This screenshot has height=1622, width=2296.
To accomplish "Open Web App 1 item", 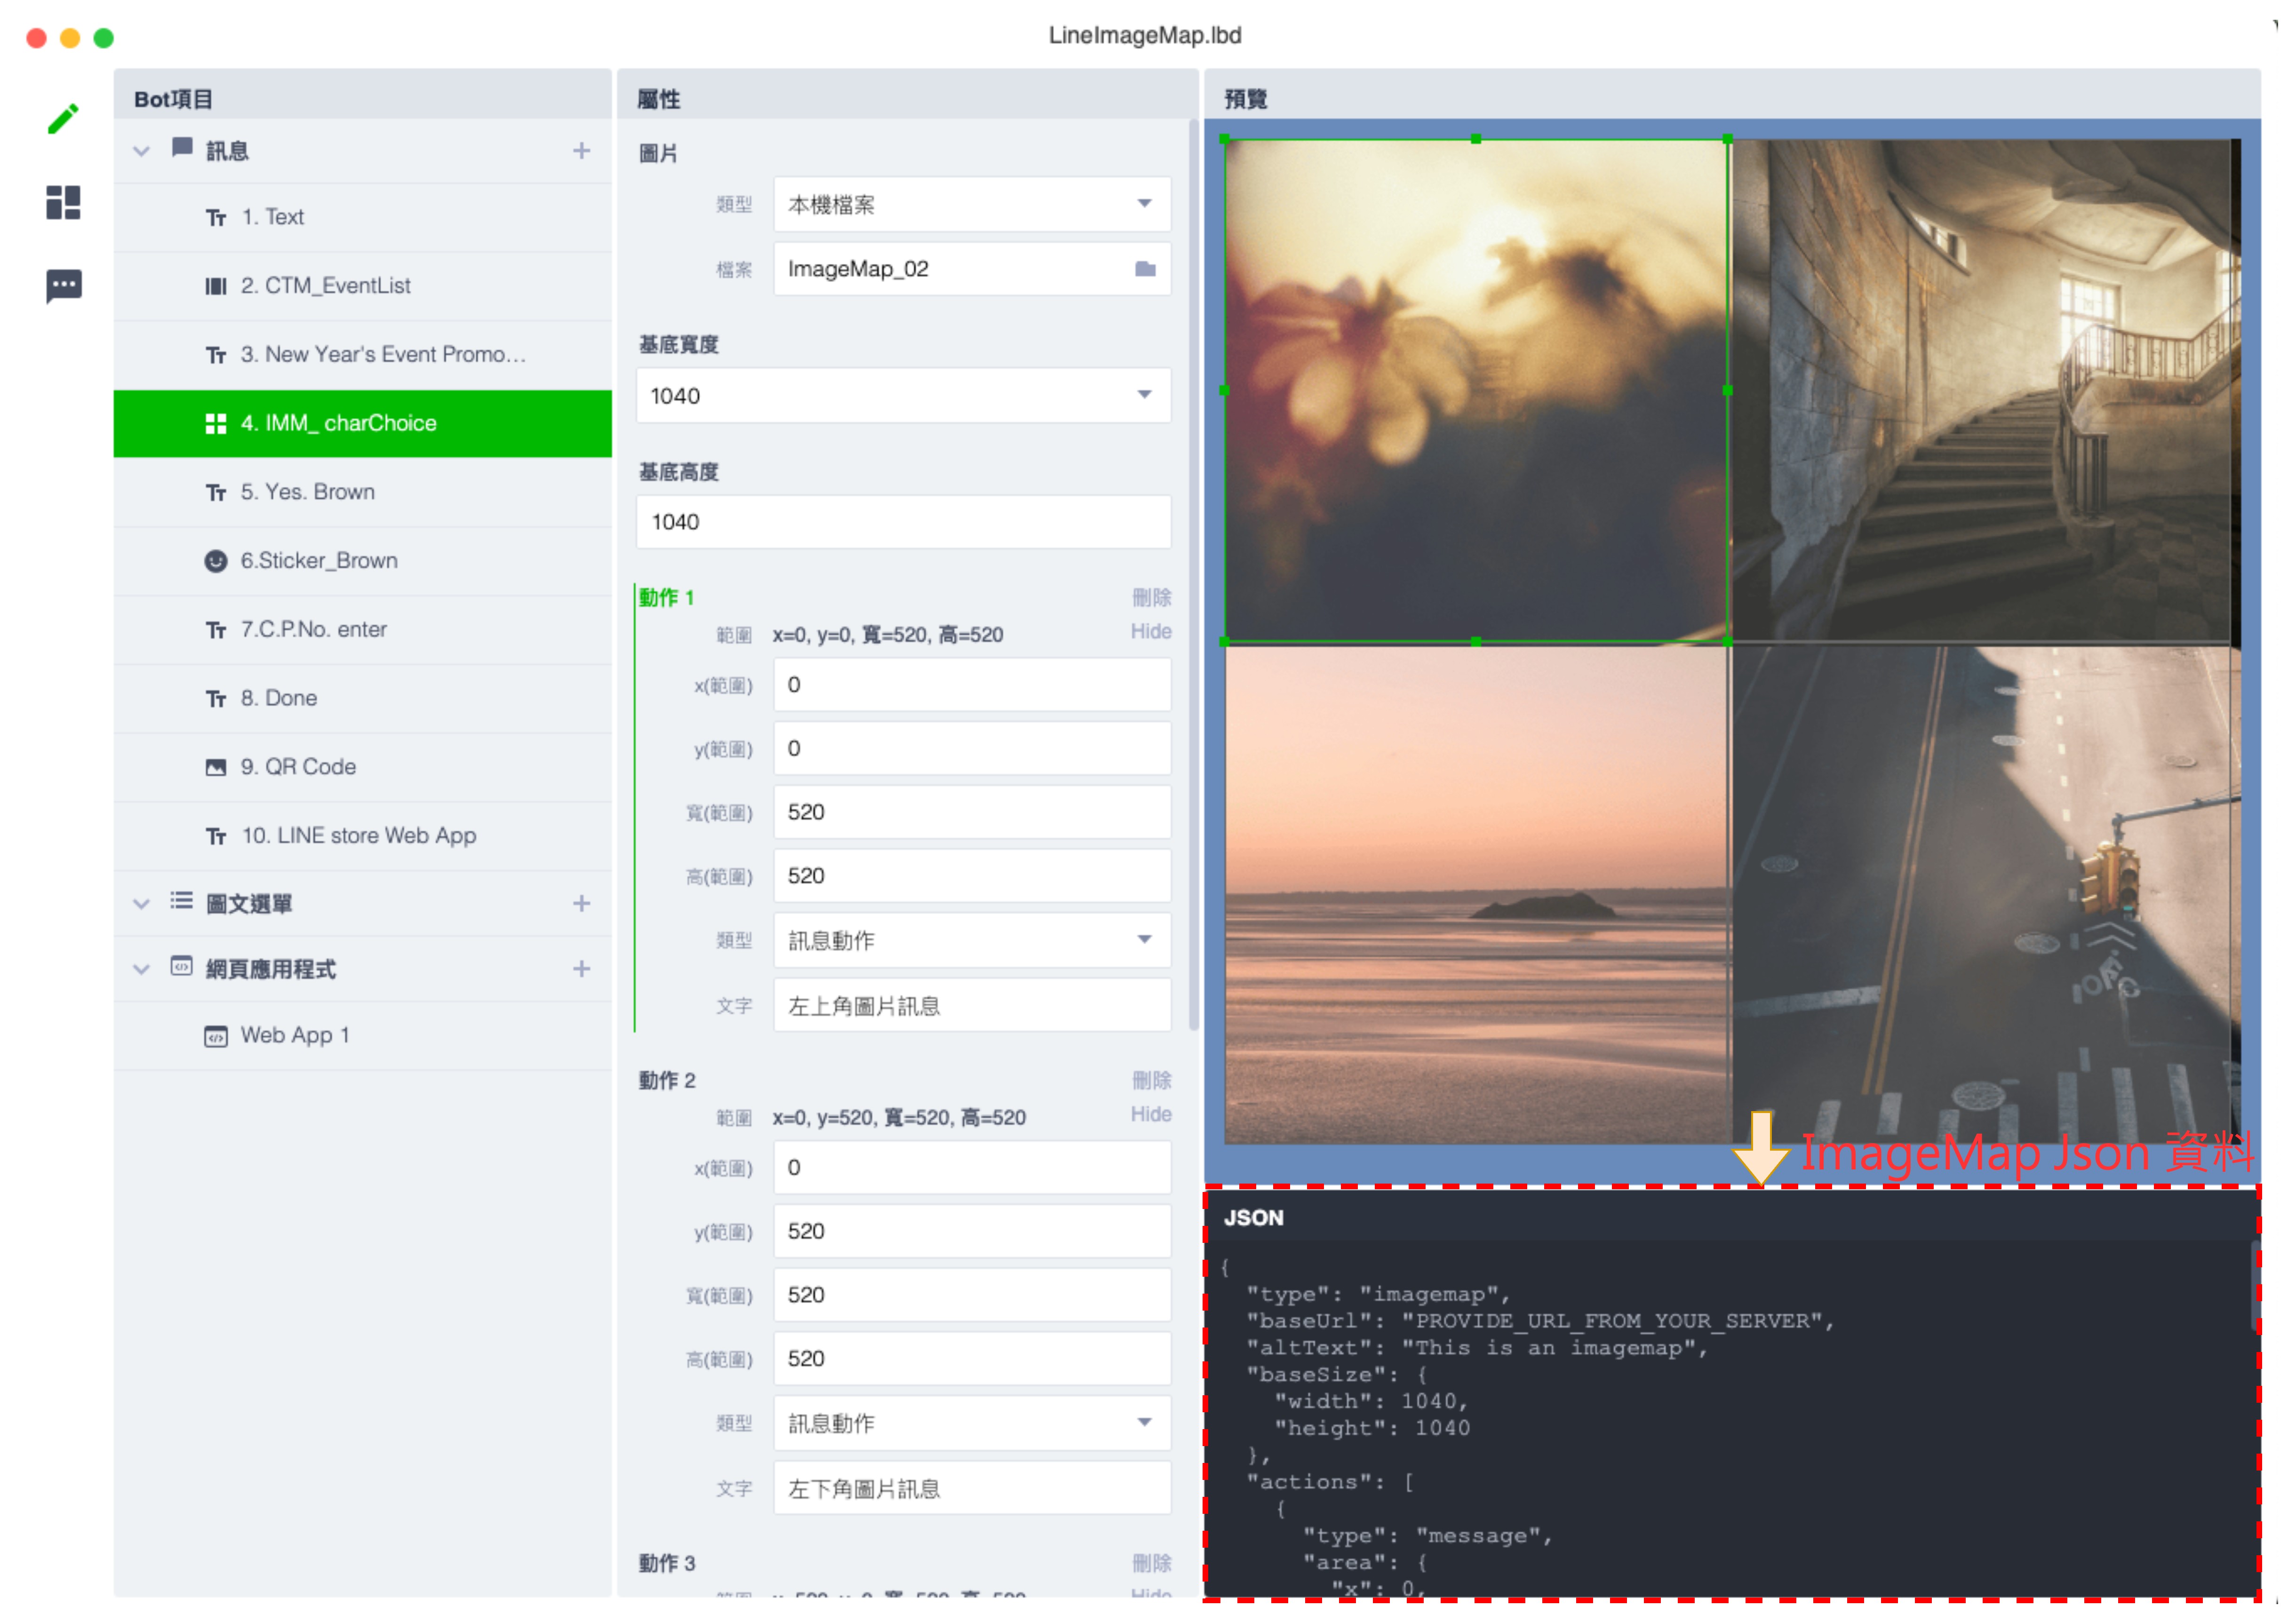I will pyautogui.click(x=294, y=1036).
